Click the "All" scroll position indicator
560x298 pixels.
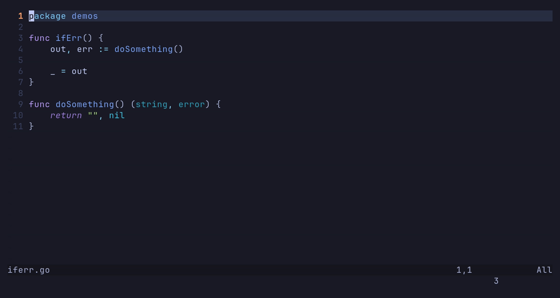point(544,270)
